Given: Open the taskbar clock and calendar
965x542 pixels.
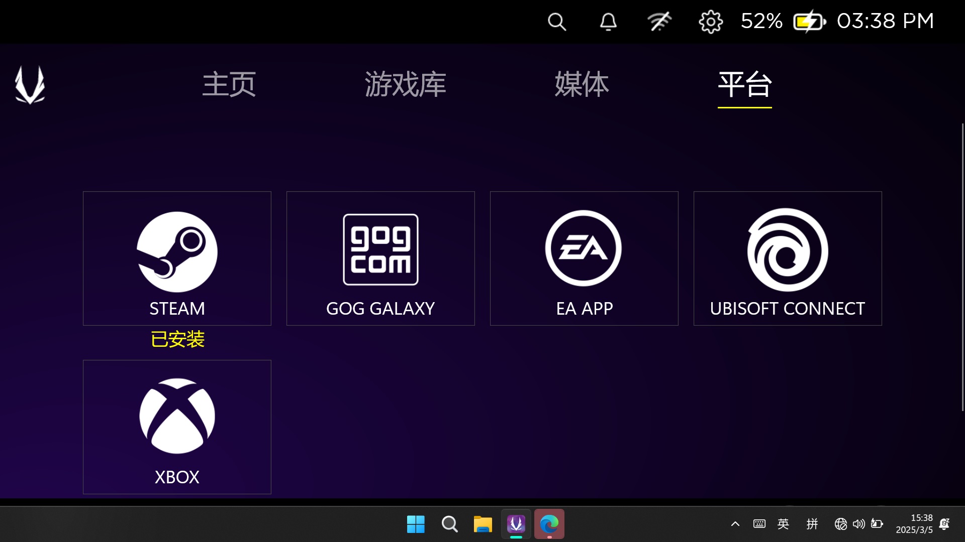Looking at the screenshot, I should (914, 524).
